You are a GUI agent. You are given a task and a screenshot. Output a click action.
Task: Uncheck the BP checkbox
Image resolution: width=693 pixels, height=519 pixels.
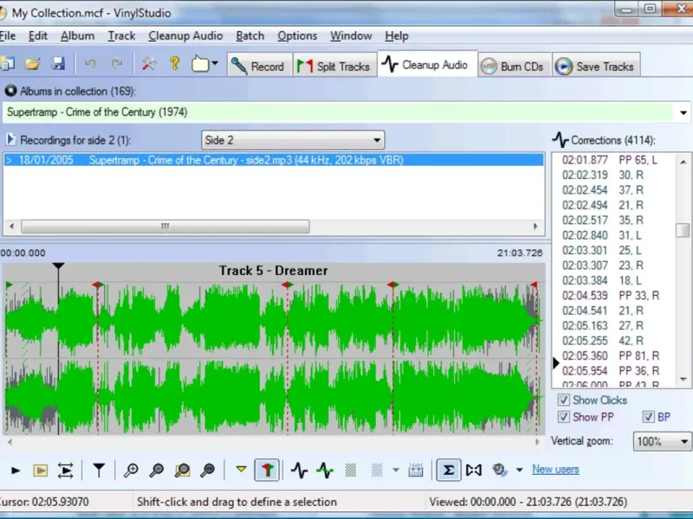(x=648, y=417)
